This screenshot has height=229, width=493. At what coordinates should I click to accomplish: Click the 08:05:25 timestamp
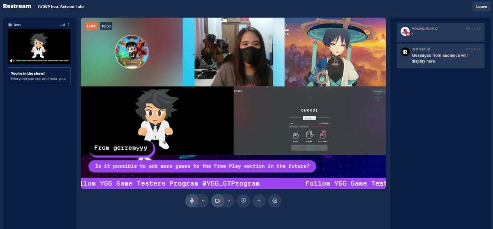pyautogui.click(x=473, y=29)
